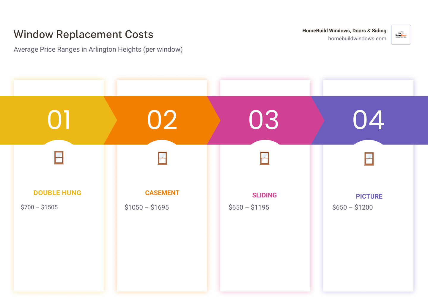
Task: Click the Arlington Heights subtitle text
Action: click(98, 49)
